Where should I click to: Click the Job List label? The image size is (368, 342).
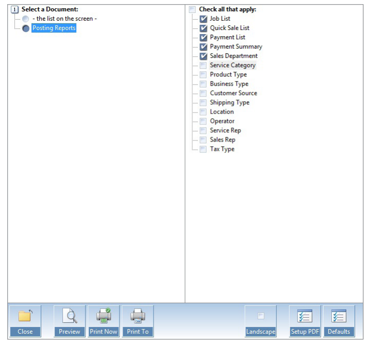pos(220,19)
